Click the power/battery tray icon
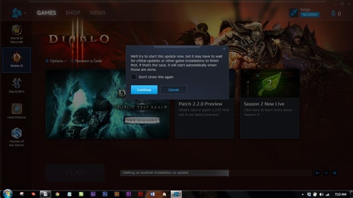353x198 pixels. [315, 194]
